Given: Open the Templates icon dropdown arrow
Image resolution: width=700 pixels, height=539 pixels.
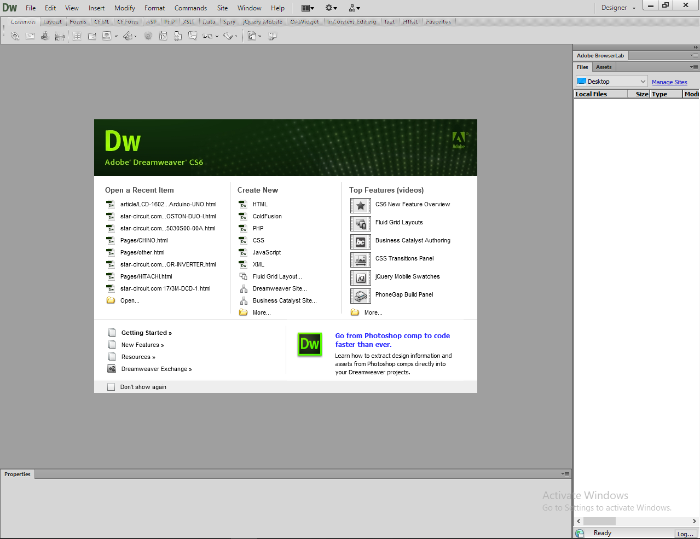Looking at the screenshot, I should (x=259, y=37).
